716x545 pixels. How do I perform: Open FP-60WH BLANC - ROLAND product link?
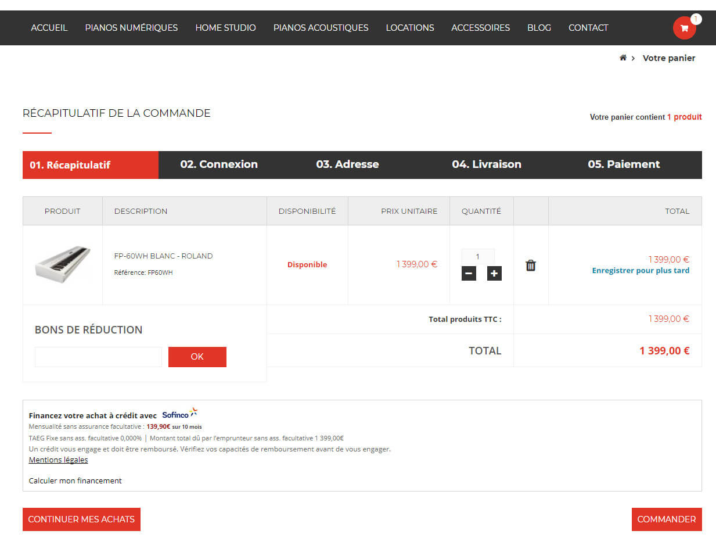[x=163, y=256]
